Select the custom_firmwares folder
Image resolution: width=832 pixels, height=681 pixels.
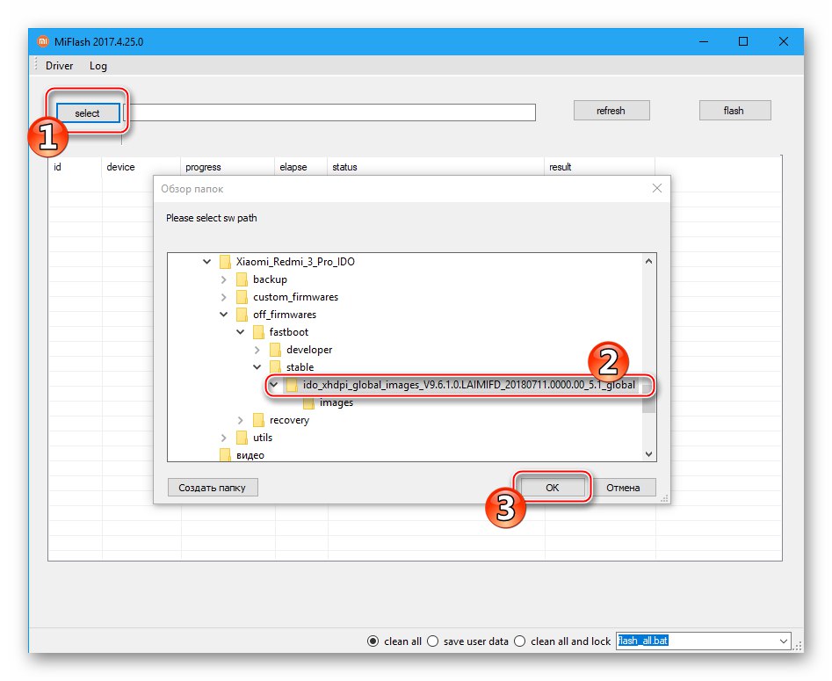(x=295, y=297)
